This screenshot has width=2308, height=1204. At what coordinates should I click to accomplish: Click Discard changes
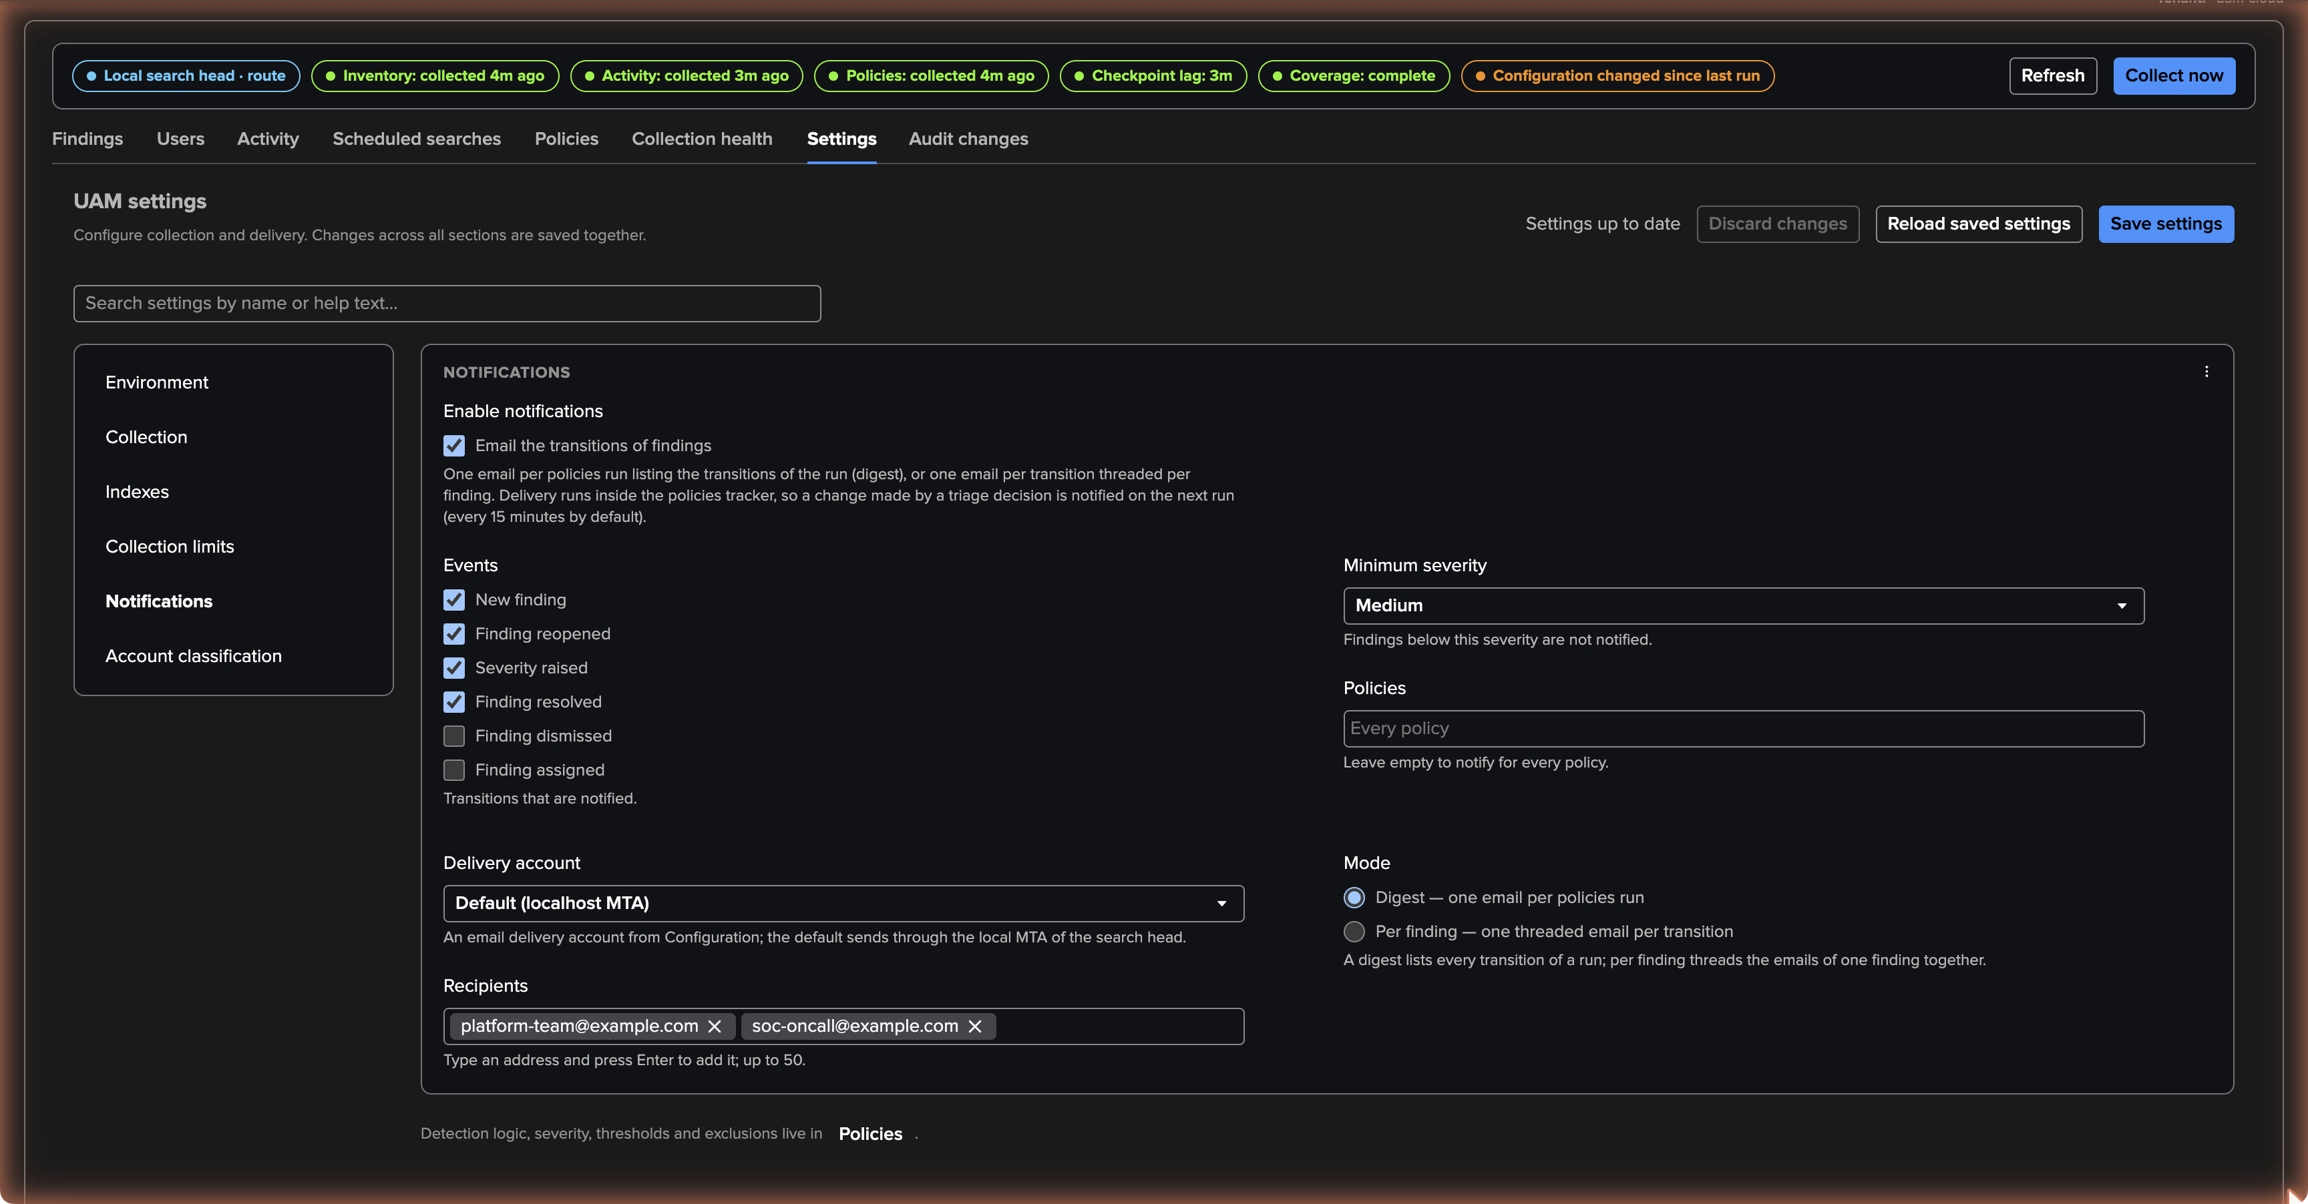coord(1778,224)
